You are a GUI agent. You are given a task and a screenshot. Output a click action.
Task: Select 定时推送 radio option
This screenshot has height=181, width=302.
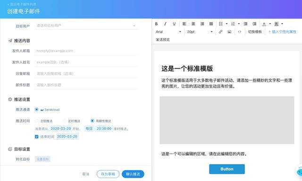[64, 121]
